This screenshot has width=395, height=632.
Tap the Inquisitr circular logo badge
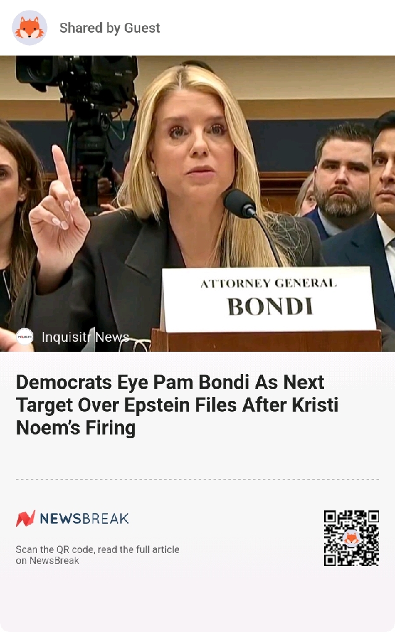25,336
